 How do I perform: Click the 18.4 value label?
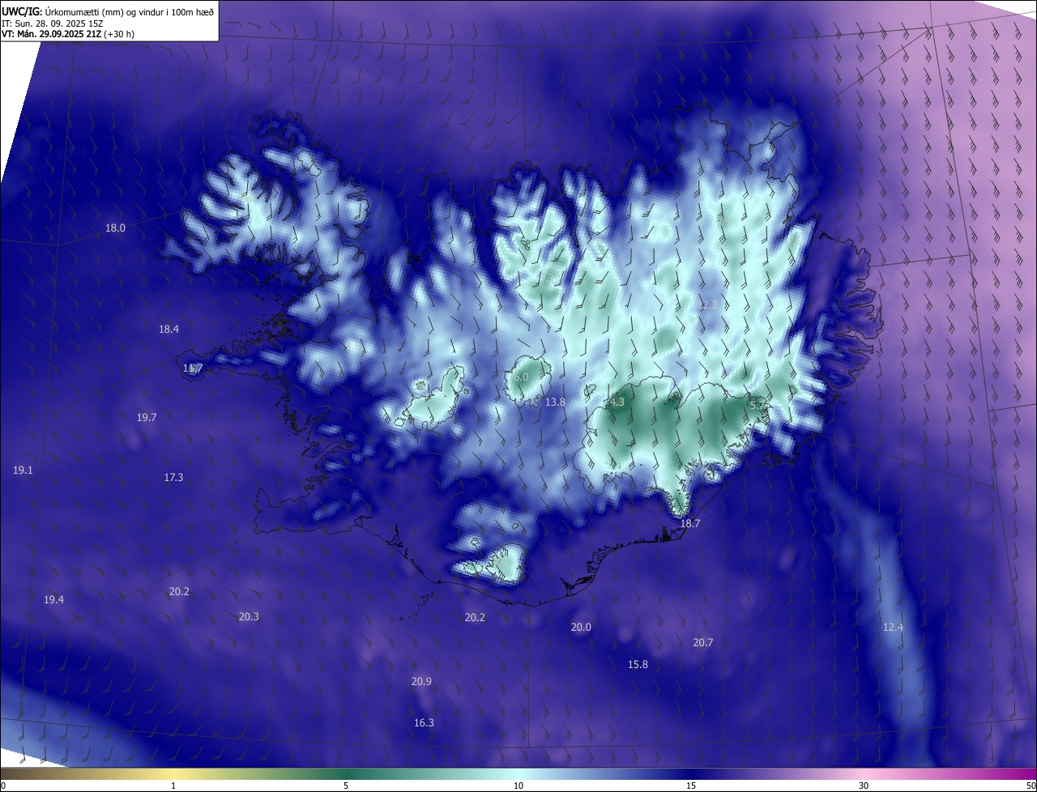point(169,329)
